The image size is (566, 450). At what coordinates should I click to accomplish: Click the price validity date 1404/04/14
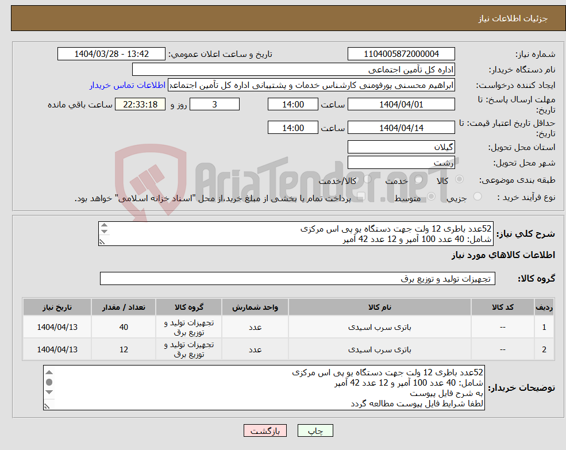[401, 128]
